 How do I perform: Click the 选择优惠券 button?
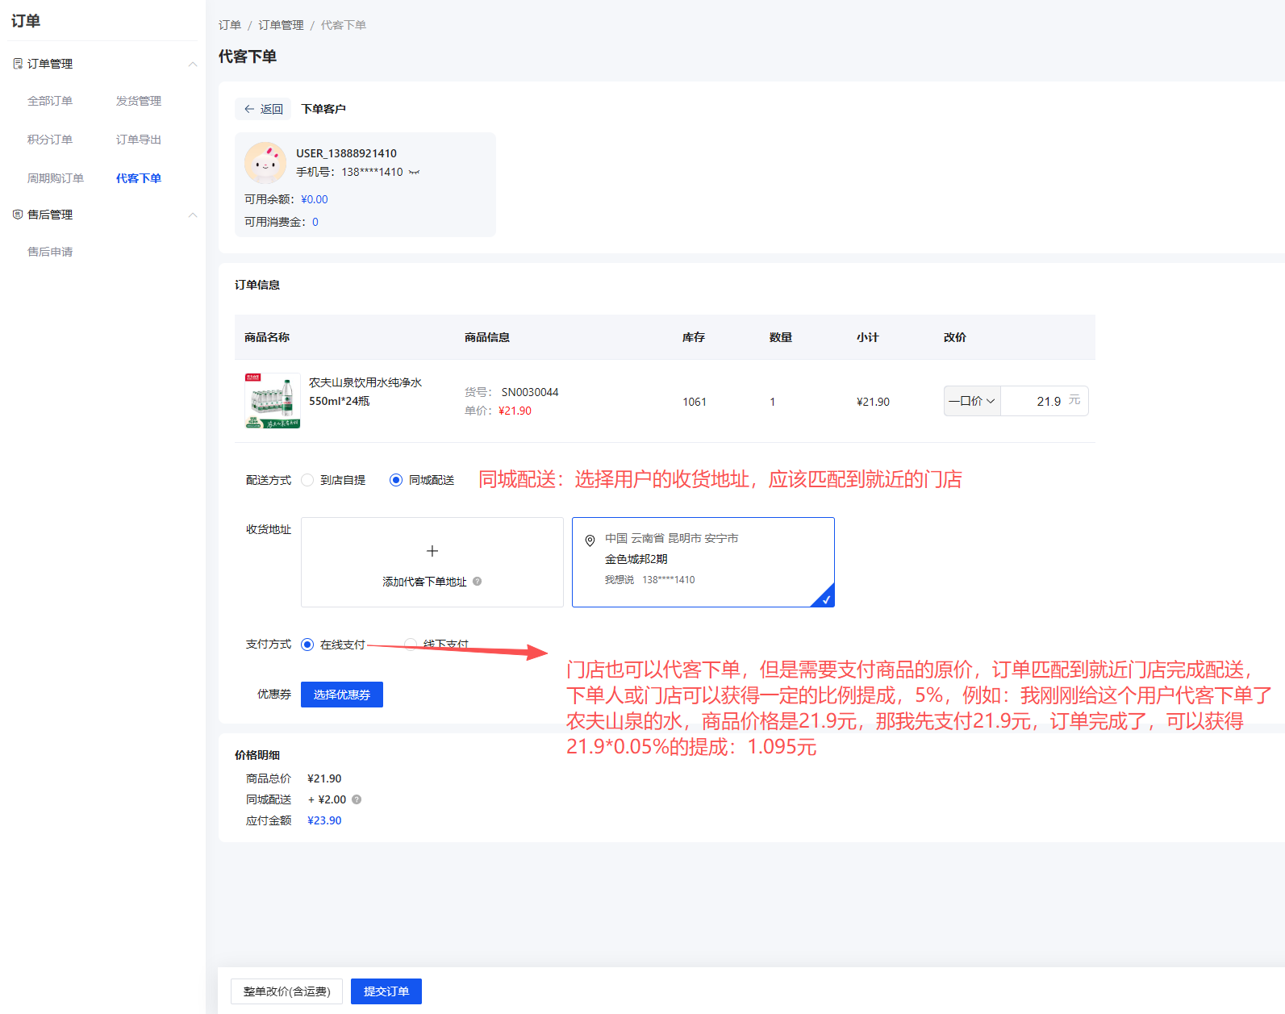[x=342, y=695]
